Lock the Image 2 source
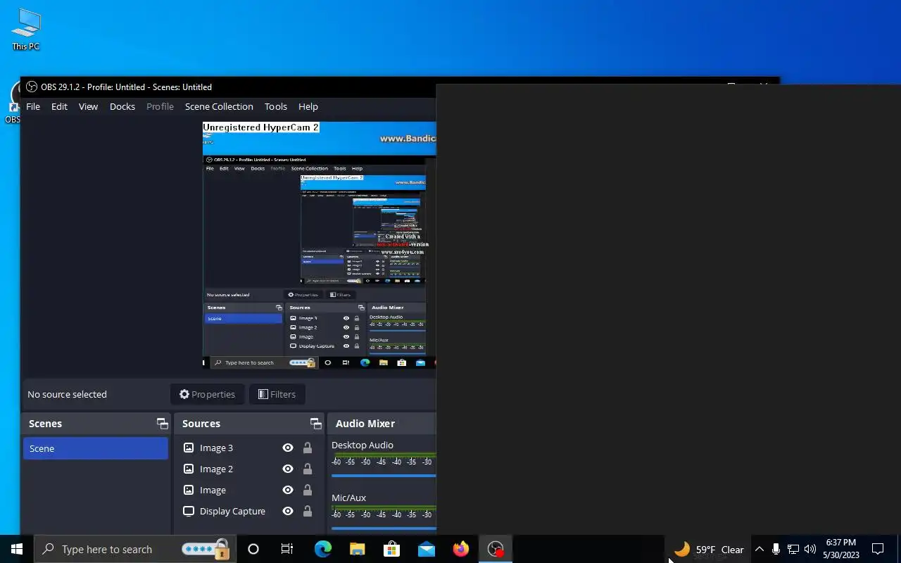Screen dimensions: 901x563 (308, 469)
